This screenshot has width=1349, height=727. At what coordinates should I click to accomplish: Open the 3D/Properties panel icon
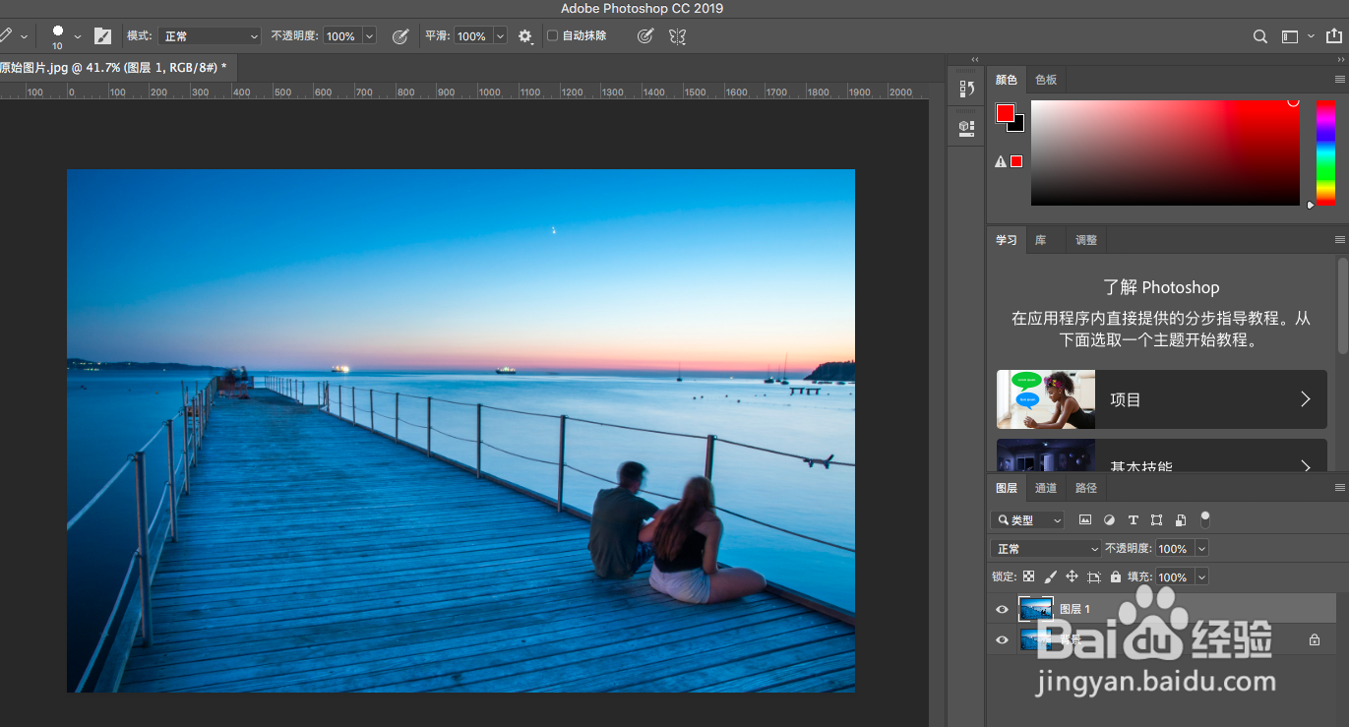coord(966,127)
